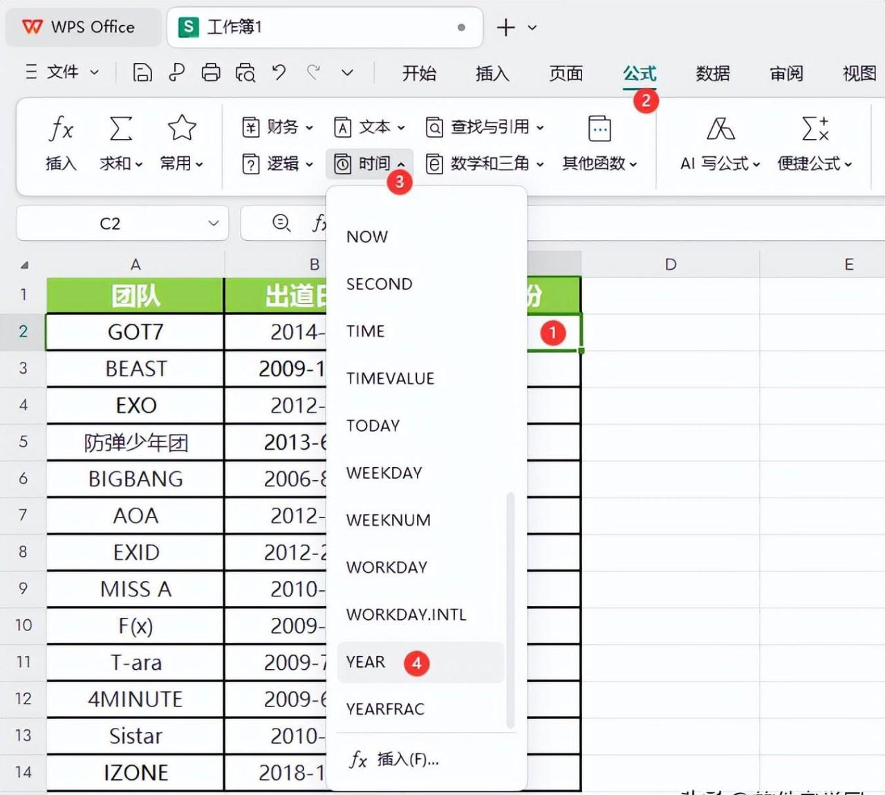The image size is (885, 795).
Task: Switch to the 开始 ribbon tab
Action: point(419,73)
